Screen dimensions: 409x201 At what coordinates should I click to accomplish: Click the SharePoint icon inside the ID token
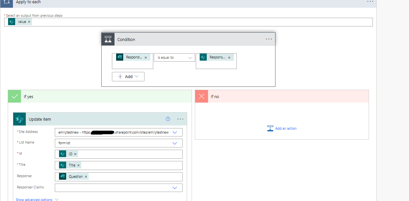tap(62, 154)
